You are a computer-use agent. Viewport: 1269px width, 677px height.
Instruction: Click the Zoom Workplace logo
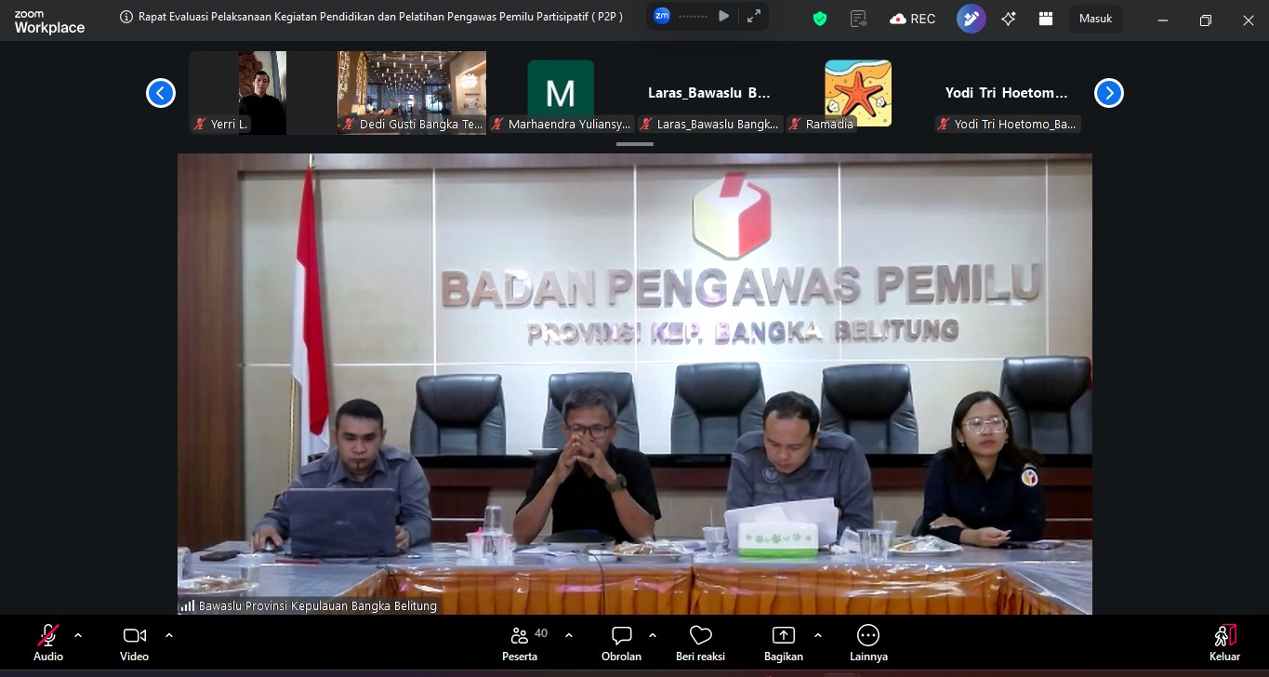[x=49, y=22]
